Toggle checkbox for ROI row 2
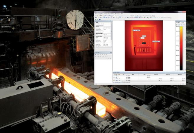 tap(114, 78)
